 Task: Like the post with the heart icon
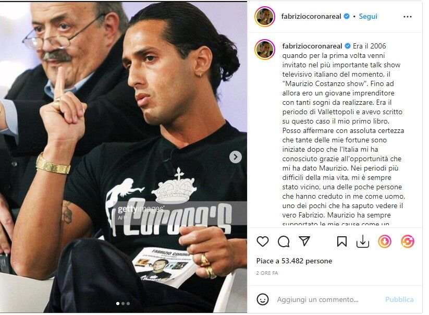263,241
